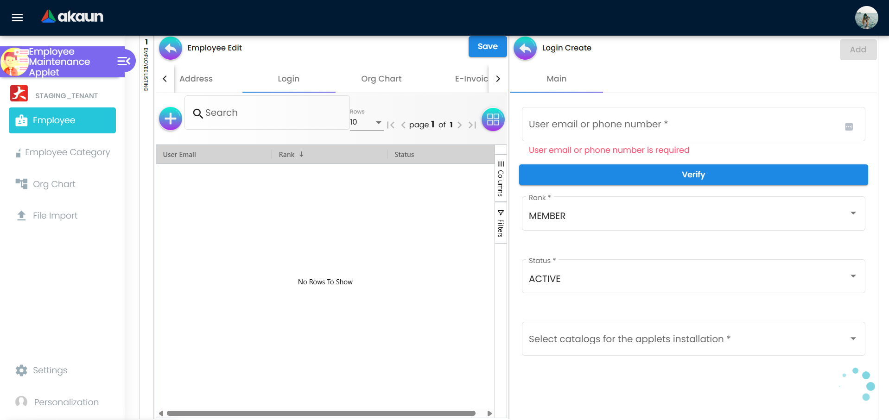Image resolution: width=889 pixels, height=420 pixels.
Task: Switch to the Address tab
Action: click(196, 79)
